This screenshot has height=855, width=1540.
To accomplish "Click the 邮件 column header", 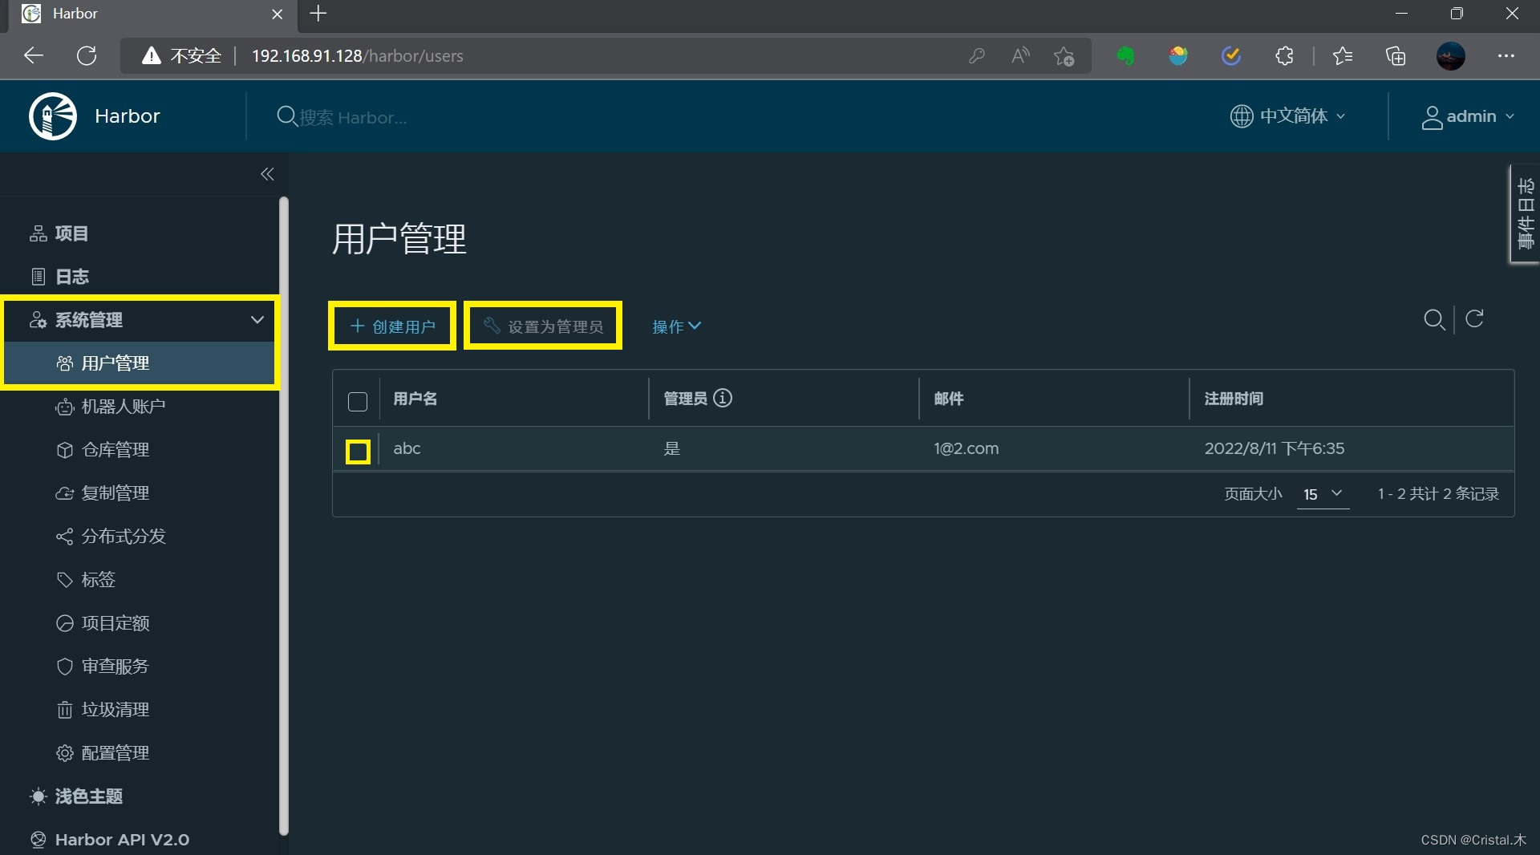I will tap(949, 399).
